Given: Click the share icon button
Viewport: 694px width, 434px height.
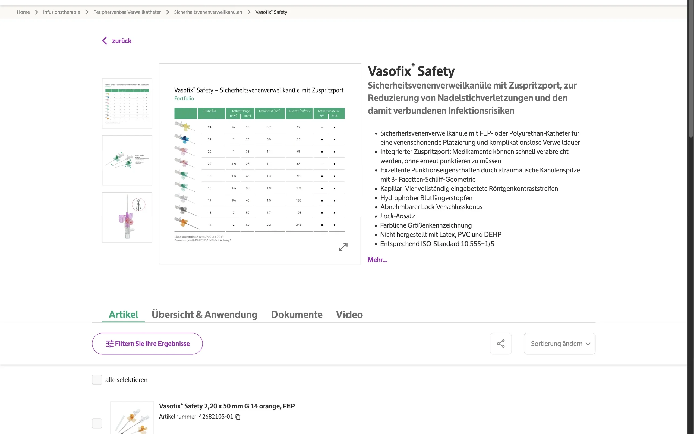Looking at the screenshot, I should 501,344.
